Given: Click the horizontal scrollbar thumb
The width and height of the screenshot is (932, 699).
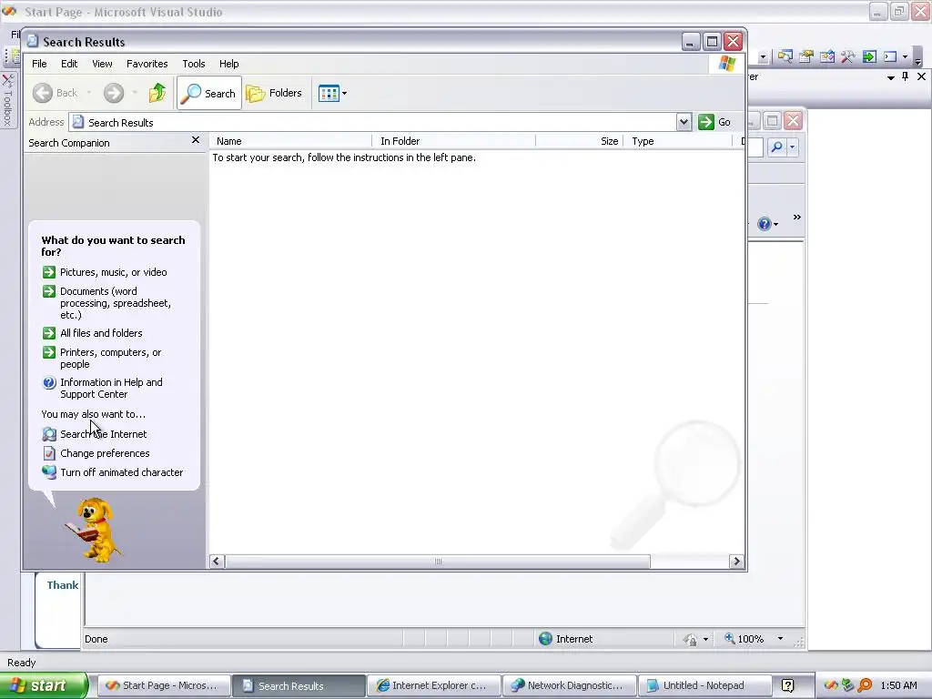Looking at the screenshot, I should [x=438, y=561].
